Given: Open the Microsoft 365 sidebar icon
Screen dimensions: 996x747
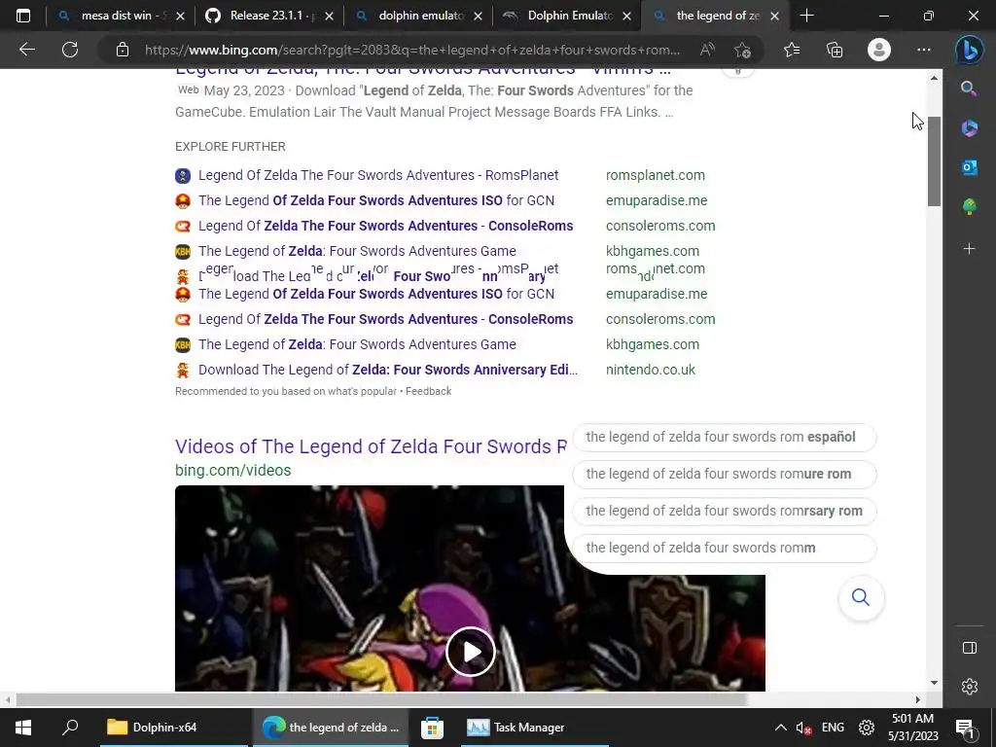Looking at the screenshot, I should click(x=969, y=127).
